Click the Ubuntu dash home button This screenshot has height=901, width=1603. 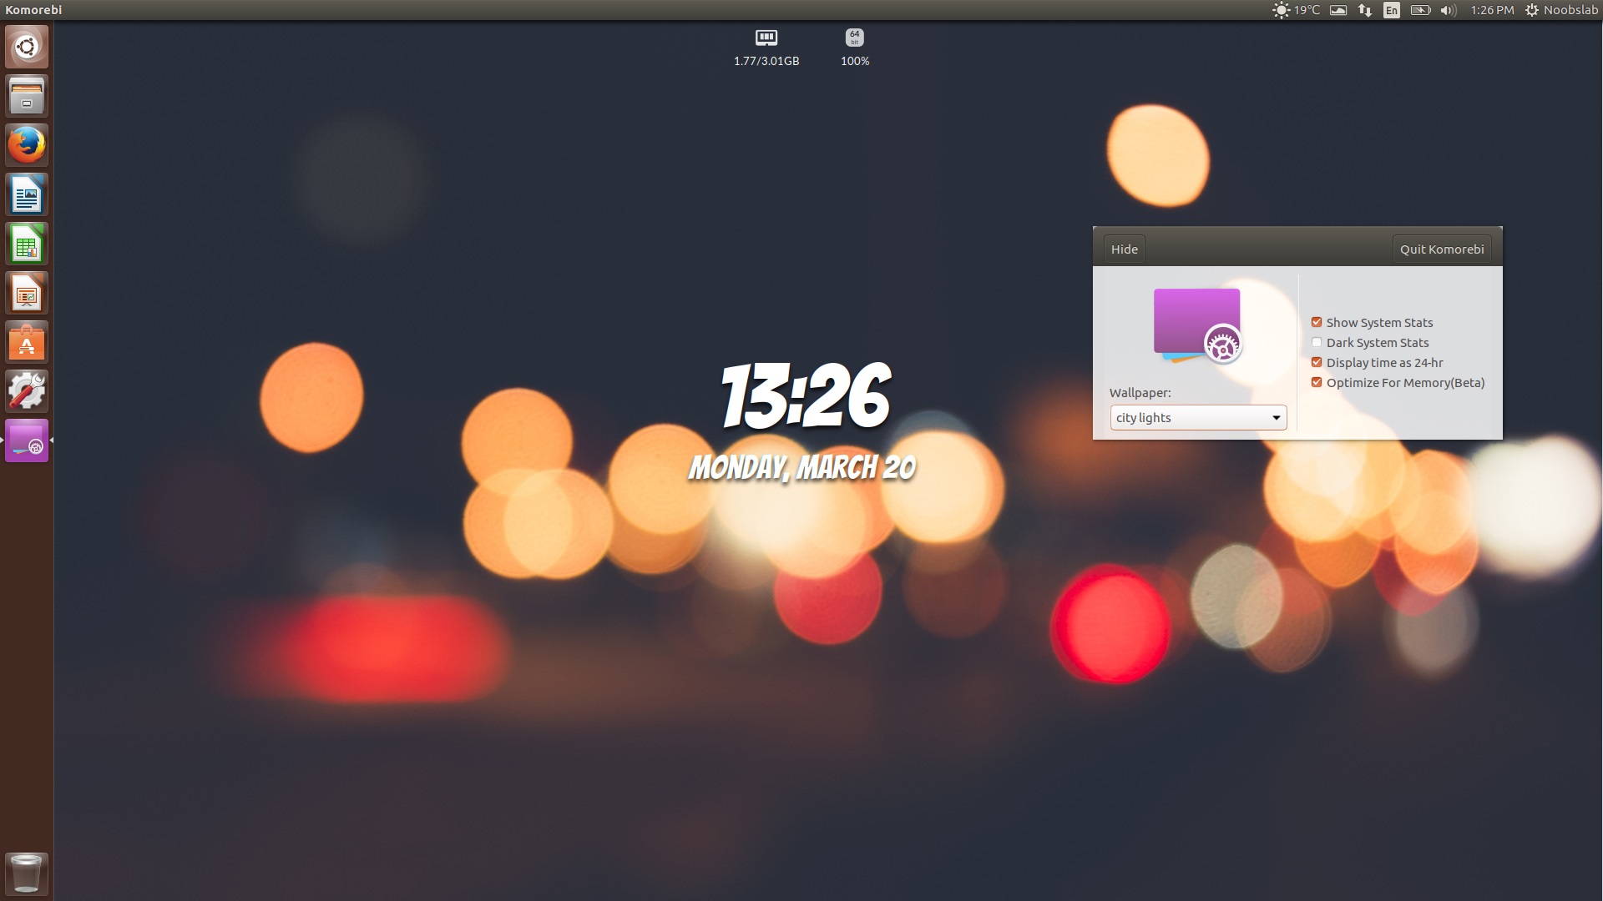(26, 46)
